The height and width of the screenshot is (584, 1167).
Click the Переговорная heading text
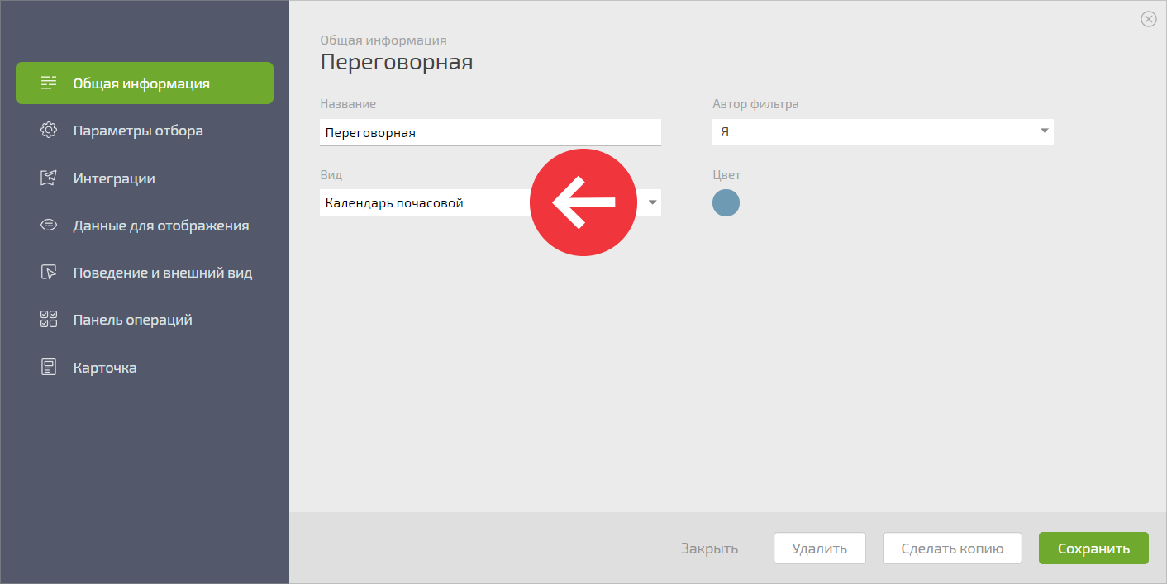point(397,62)
